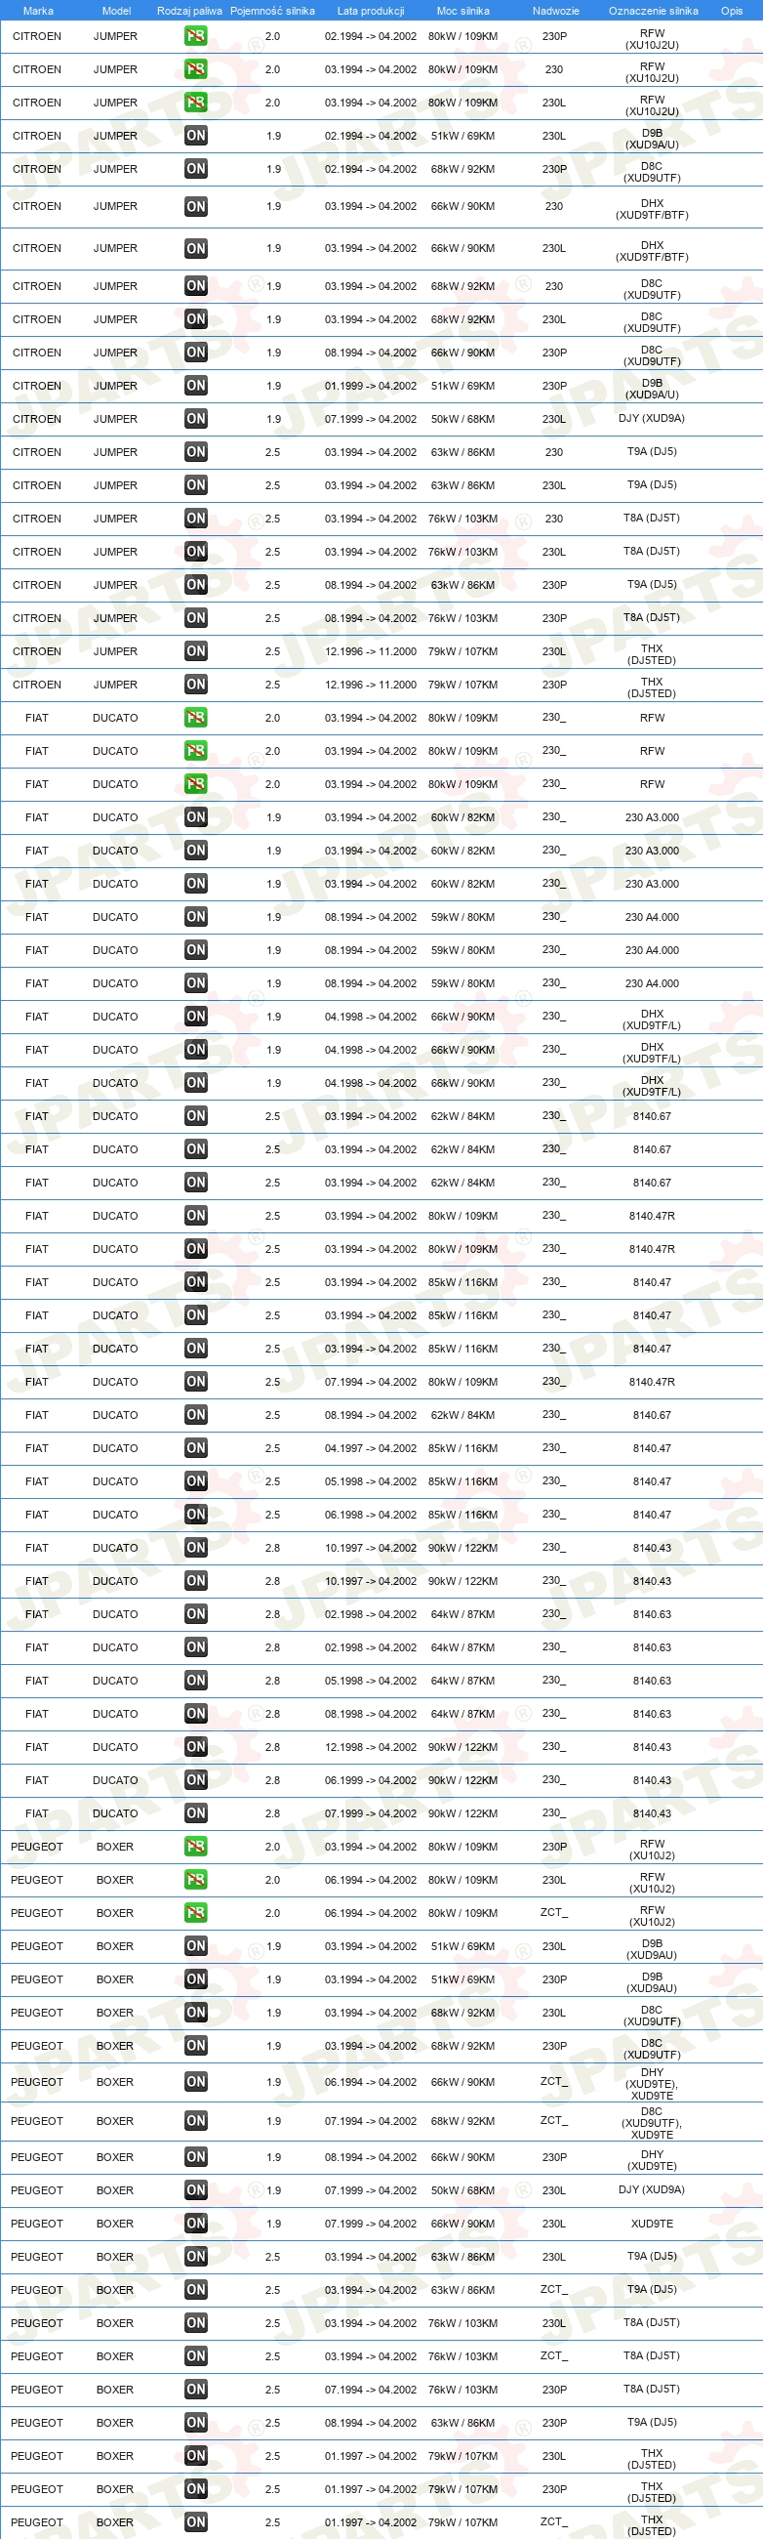Click ON icon in Peugeot 07.1999 XUD9TE row
Screen dimensions: 763x2539
point(196,2224)
